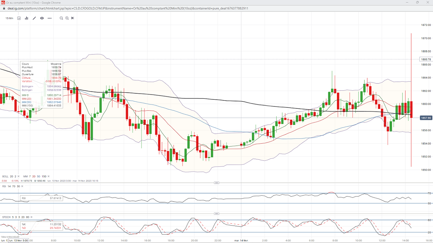Click the MM (50) value 1862.07840
Viewport: 433px width, 243px height.
pyautogui.click(x=55, y=102)
